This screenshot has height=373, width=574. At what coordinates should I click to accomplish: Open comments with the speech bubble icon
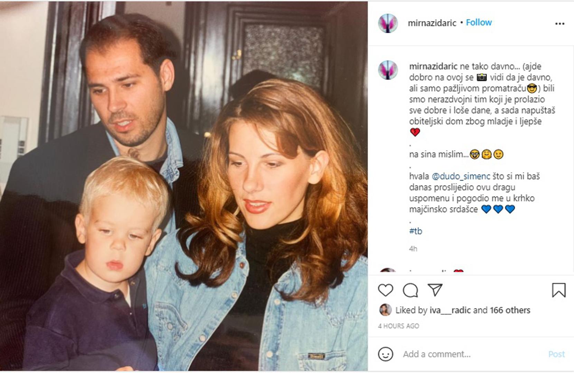click(x=410, y=290)
